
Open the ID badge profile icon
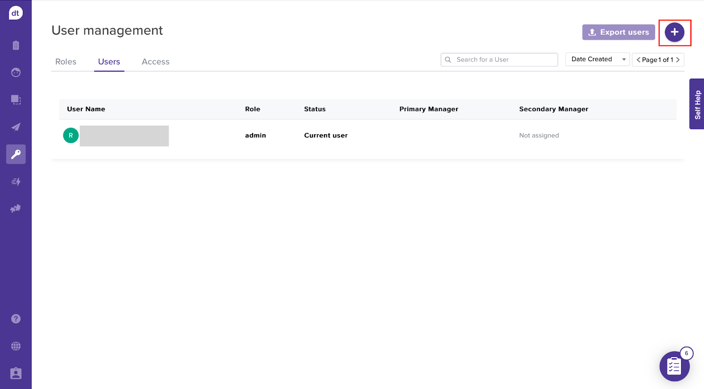tap(16, 373)
